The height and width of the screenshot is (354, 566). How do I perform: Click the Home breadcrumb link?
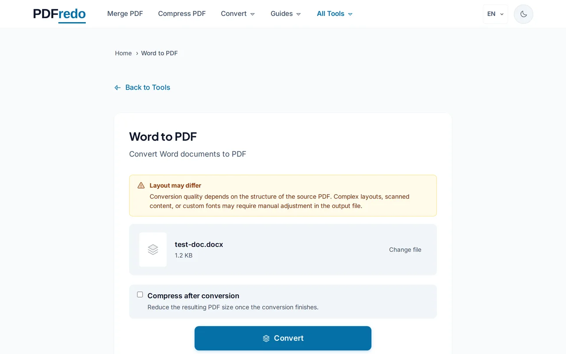click(123, 53)
